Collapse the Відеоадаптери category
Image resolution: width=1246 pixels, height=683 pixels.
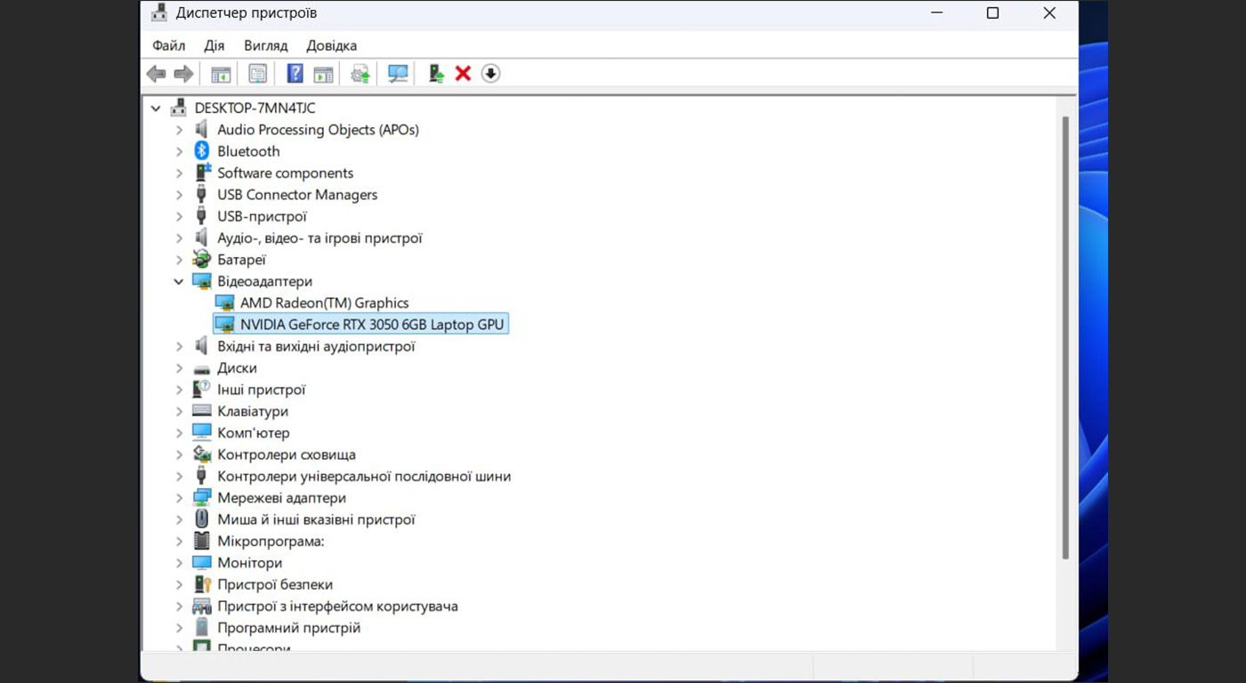179,282
